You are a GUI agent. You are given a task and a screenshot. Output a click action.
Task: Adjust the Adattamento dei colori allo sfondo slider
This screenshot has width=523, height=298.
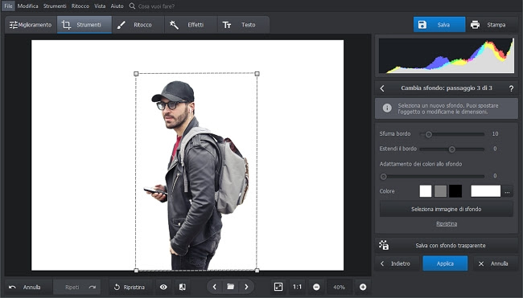433,176
